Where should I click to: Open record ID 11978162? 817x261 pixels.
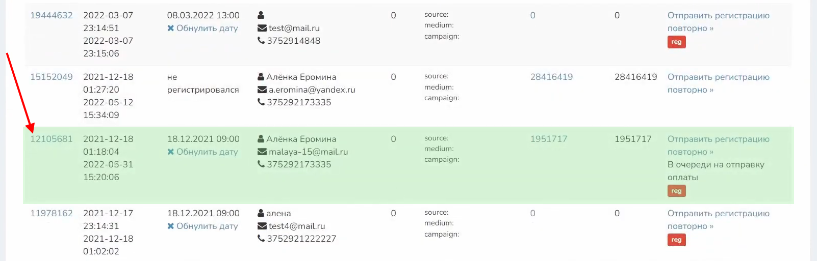click(x=52, y=214)
